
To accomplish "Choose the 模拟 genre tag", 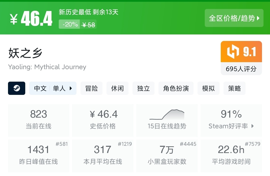I will [x=208, y=88].
